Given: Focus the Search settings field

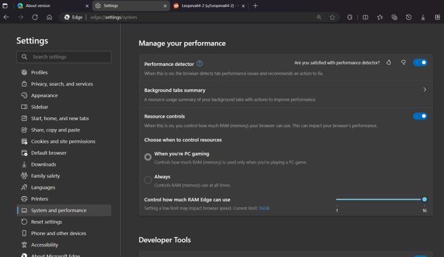Looking at the screenshot, I should [x=64, y=57].
